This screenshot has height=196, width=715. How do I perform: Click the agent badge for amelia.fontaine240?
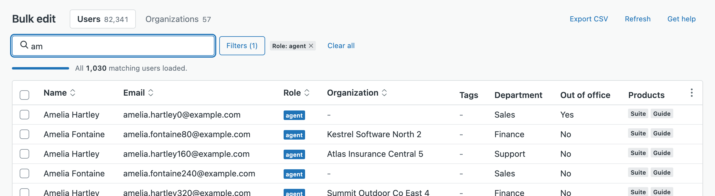click(294, 174)
